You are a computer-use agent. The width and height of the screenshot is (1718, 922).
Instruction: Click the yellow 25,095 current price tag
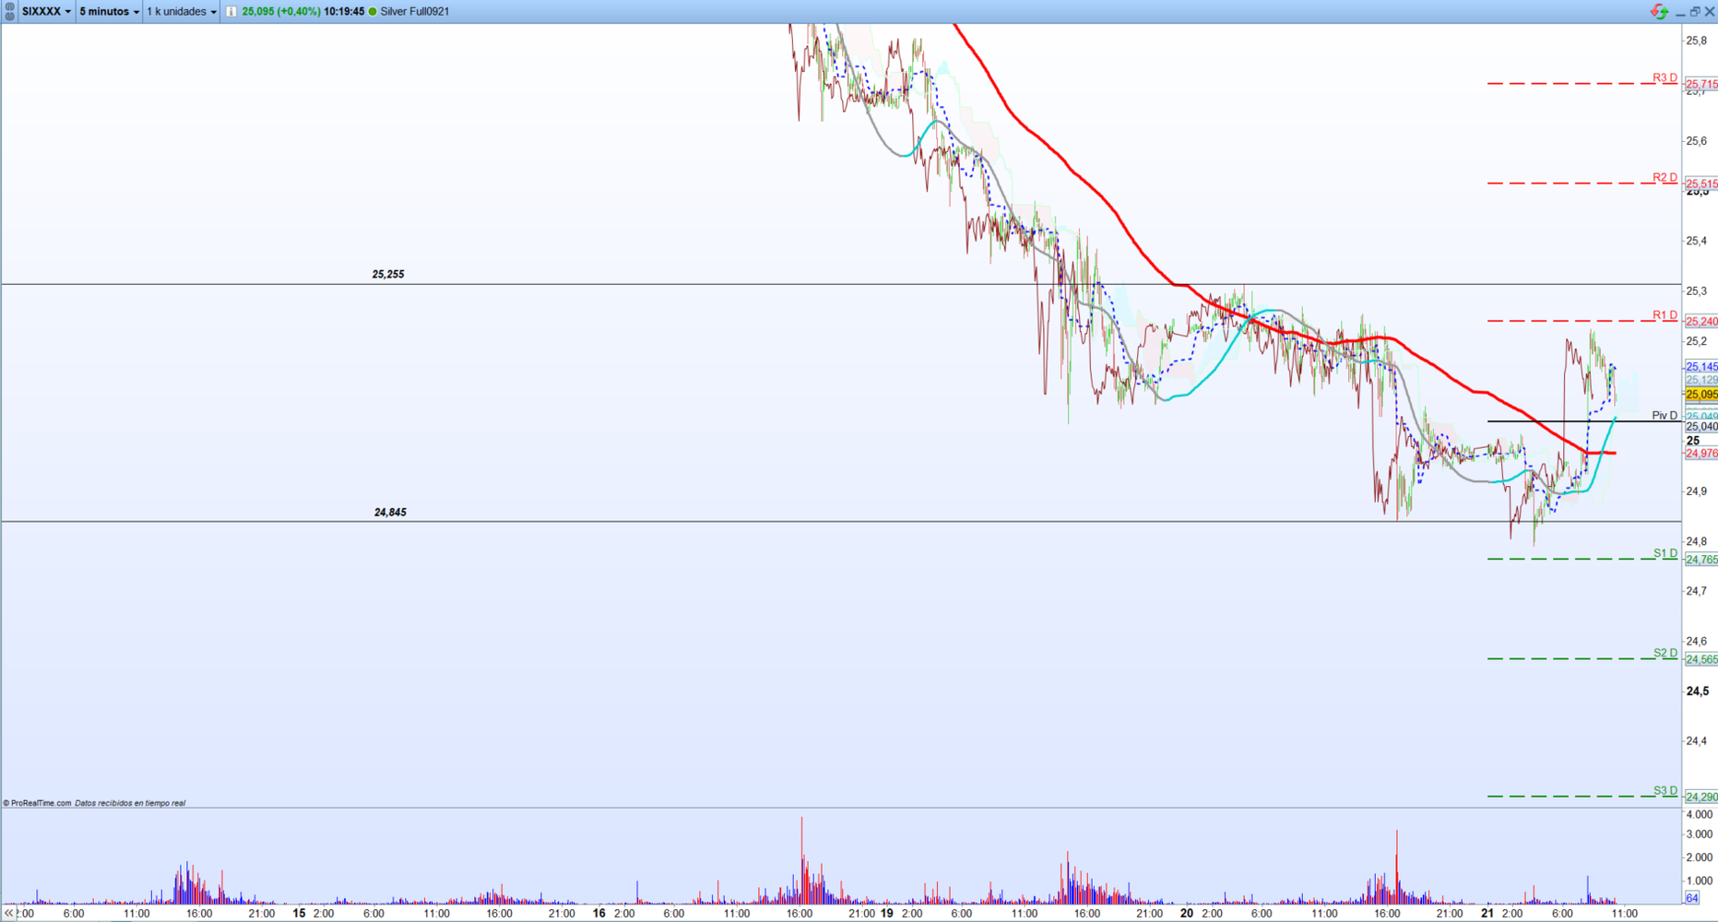[1701, 395]
